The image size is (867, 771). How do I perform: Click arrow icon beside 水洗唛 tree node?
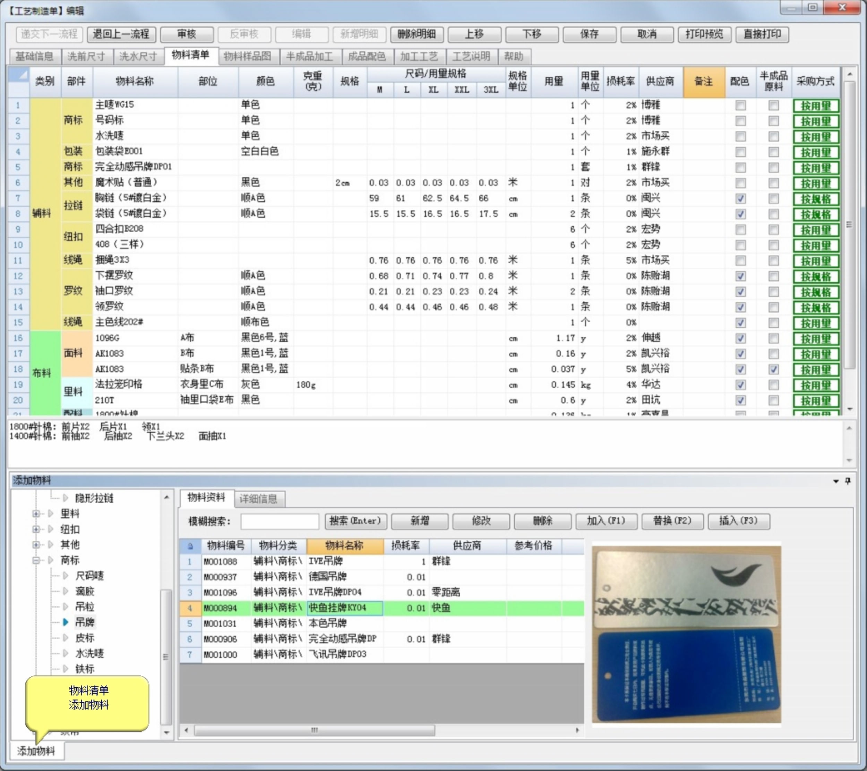tap(66, 653)
